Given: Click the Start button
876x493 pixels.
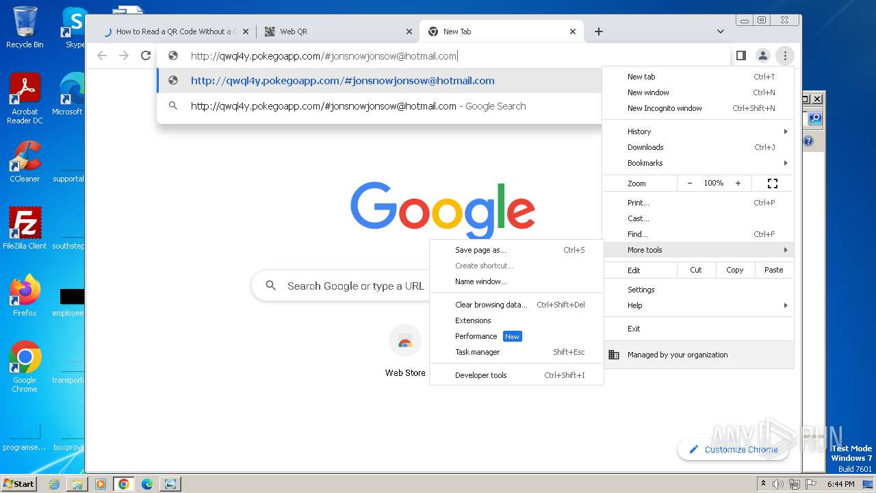Looking at the screenshot, I should pyautogui.click(x=18, y=484).
